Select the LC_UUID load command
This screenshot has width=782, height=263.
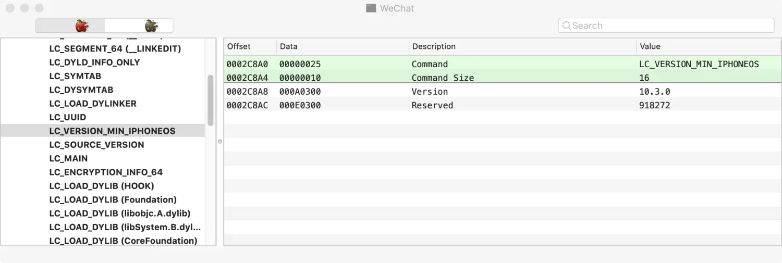(x=68, y=117)
